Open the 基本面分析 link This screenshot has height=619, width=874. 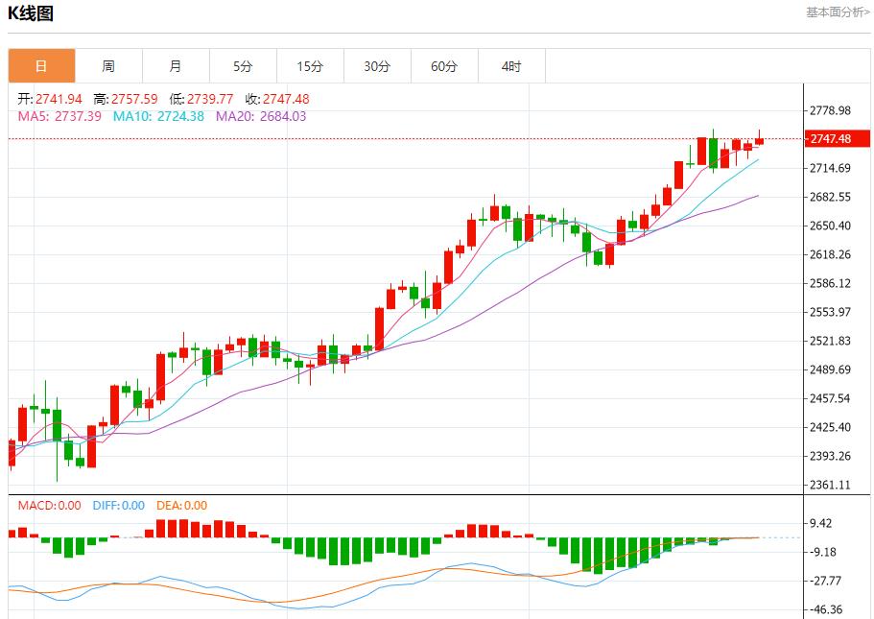pyautogui.click(x=838, y=12)
